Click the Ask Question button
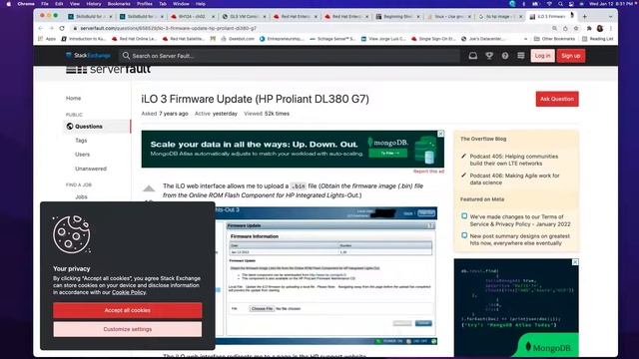The image size is (639, 359). click(x=557, y=99)
